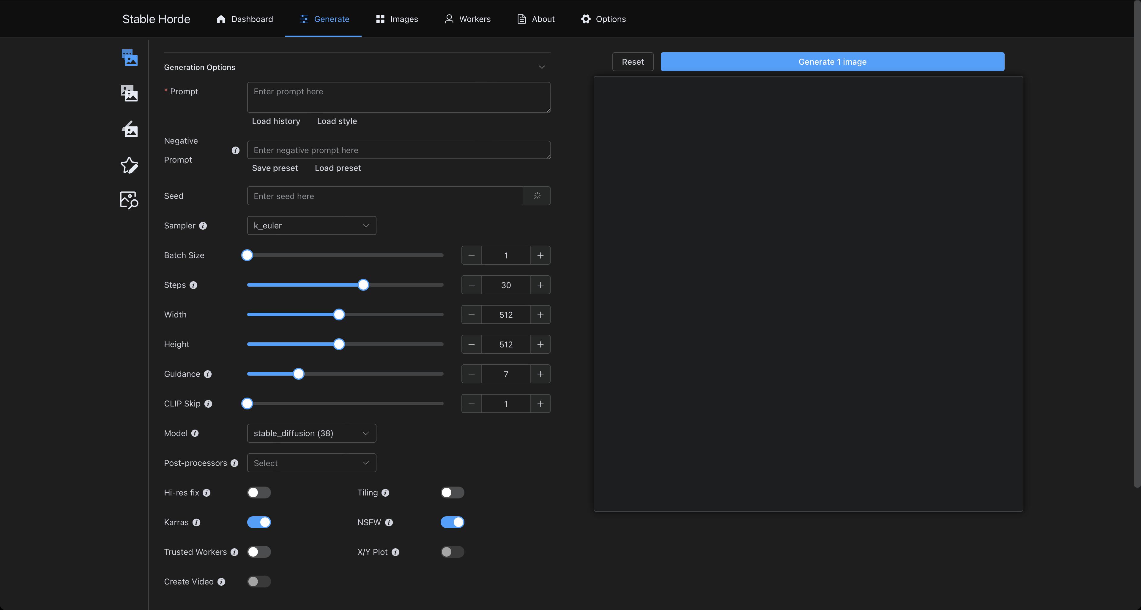Viewport: 1141px width, 610px height.
Task: Click the Reset button
Action: click(633, 62)
